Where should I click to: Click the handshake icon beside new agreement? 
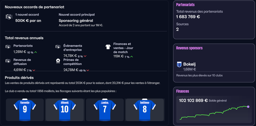[x=9, y=17]
